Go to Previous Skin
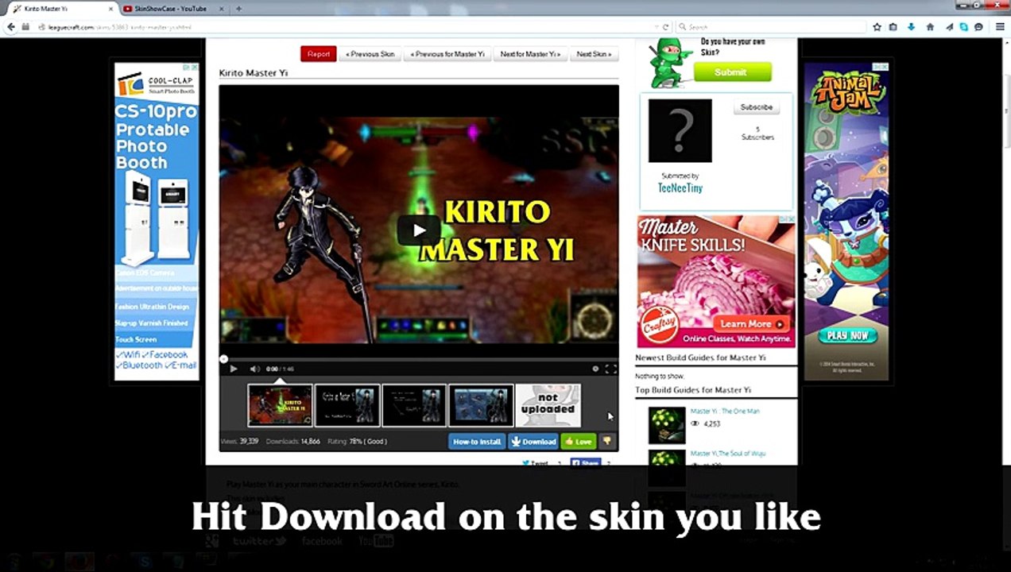Screen dimensions: 1011x572 coord(370,54)
